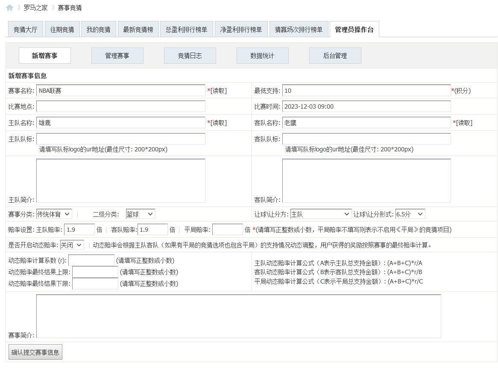Open the 二级分类 dropdown showing 篮球
498x369 pixels.
(x=141, y=213)
